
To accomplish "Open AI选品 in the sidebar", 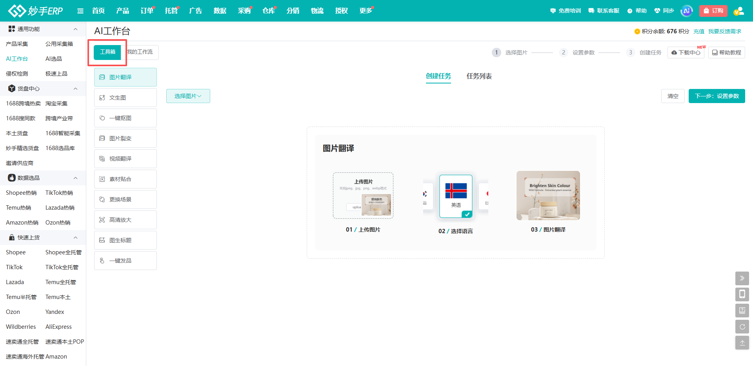I will (x=54, y=59).
